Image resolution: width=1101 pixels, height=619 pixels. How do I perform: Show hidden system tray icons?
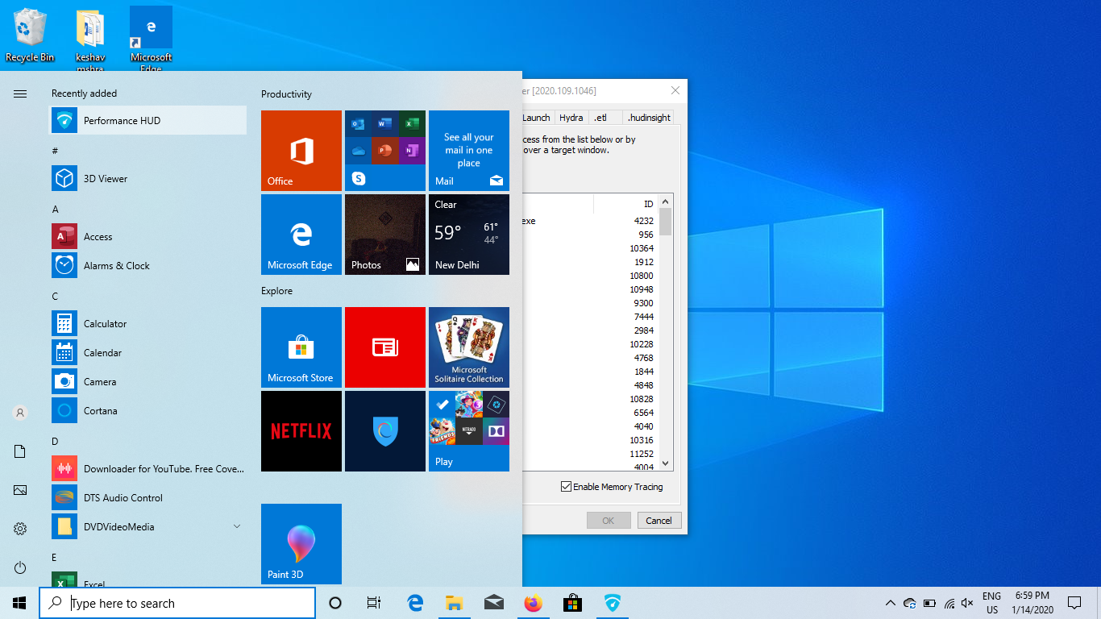(890, 603)
